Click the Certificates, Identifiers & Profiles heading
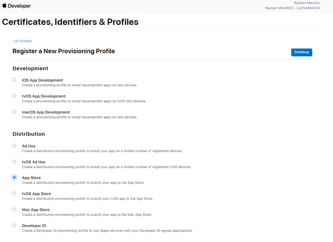Screen dimensions: 333x242 pos(70,22)
